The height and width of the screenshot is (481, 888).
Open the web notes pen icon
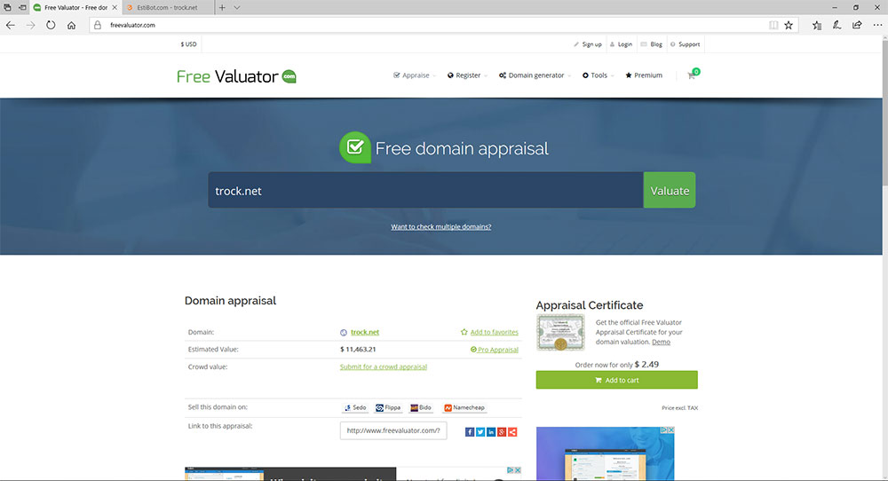click(836, 25)
